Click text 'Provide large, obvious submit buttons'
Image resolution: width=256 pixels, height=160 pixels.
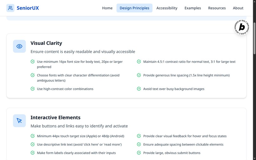172,153
